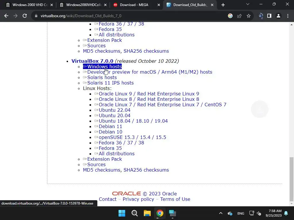Open the tray clock showing 7:58 AM
Image resolution: width=294 pixels, height=220 pixels.
pyautogui.click(x=274, y=213)
